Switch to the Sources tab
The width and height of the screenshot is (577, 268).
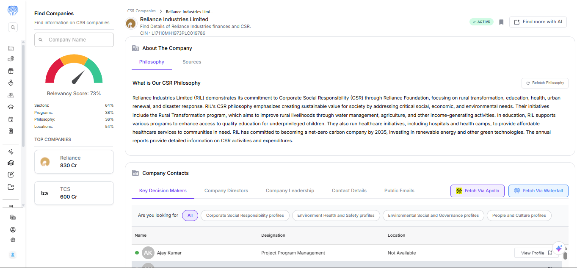click(192, 62)
